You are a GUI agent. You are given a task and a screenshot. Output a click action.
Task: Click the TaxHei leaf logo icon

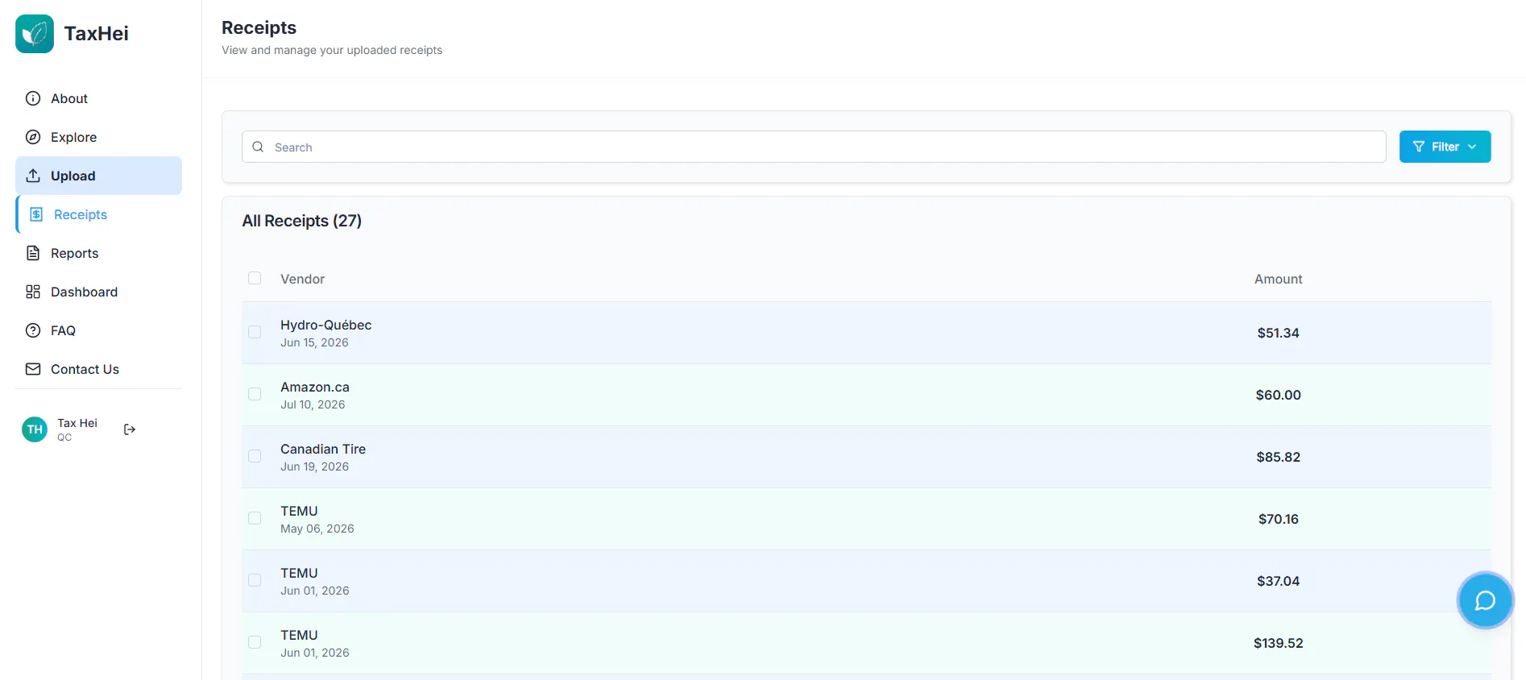coord(35,34)
